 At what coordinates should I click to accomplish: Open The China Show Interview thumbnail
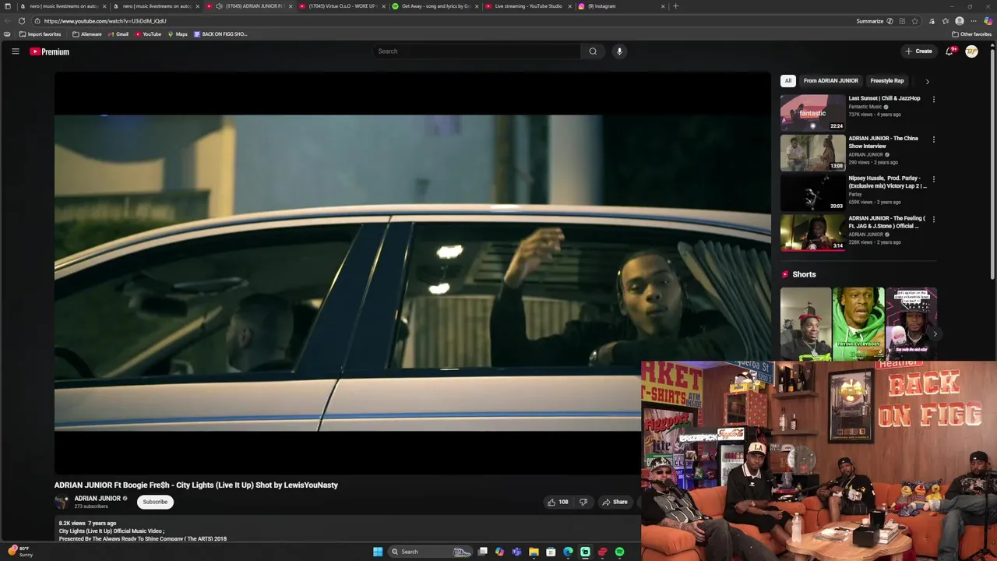(x=812, y=153)
